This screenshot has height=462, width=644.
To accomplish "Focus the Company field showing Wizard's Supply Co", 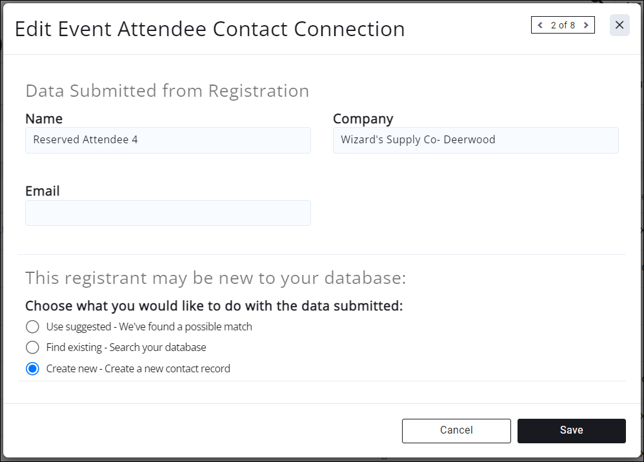I will (x=476, y=140).
